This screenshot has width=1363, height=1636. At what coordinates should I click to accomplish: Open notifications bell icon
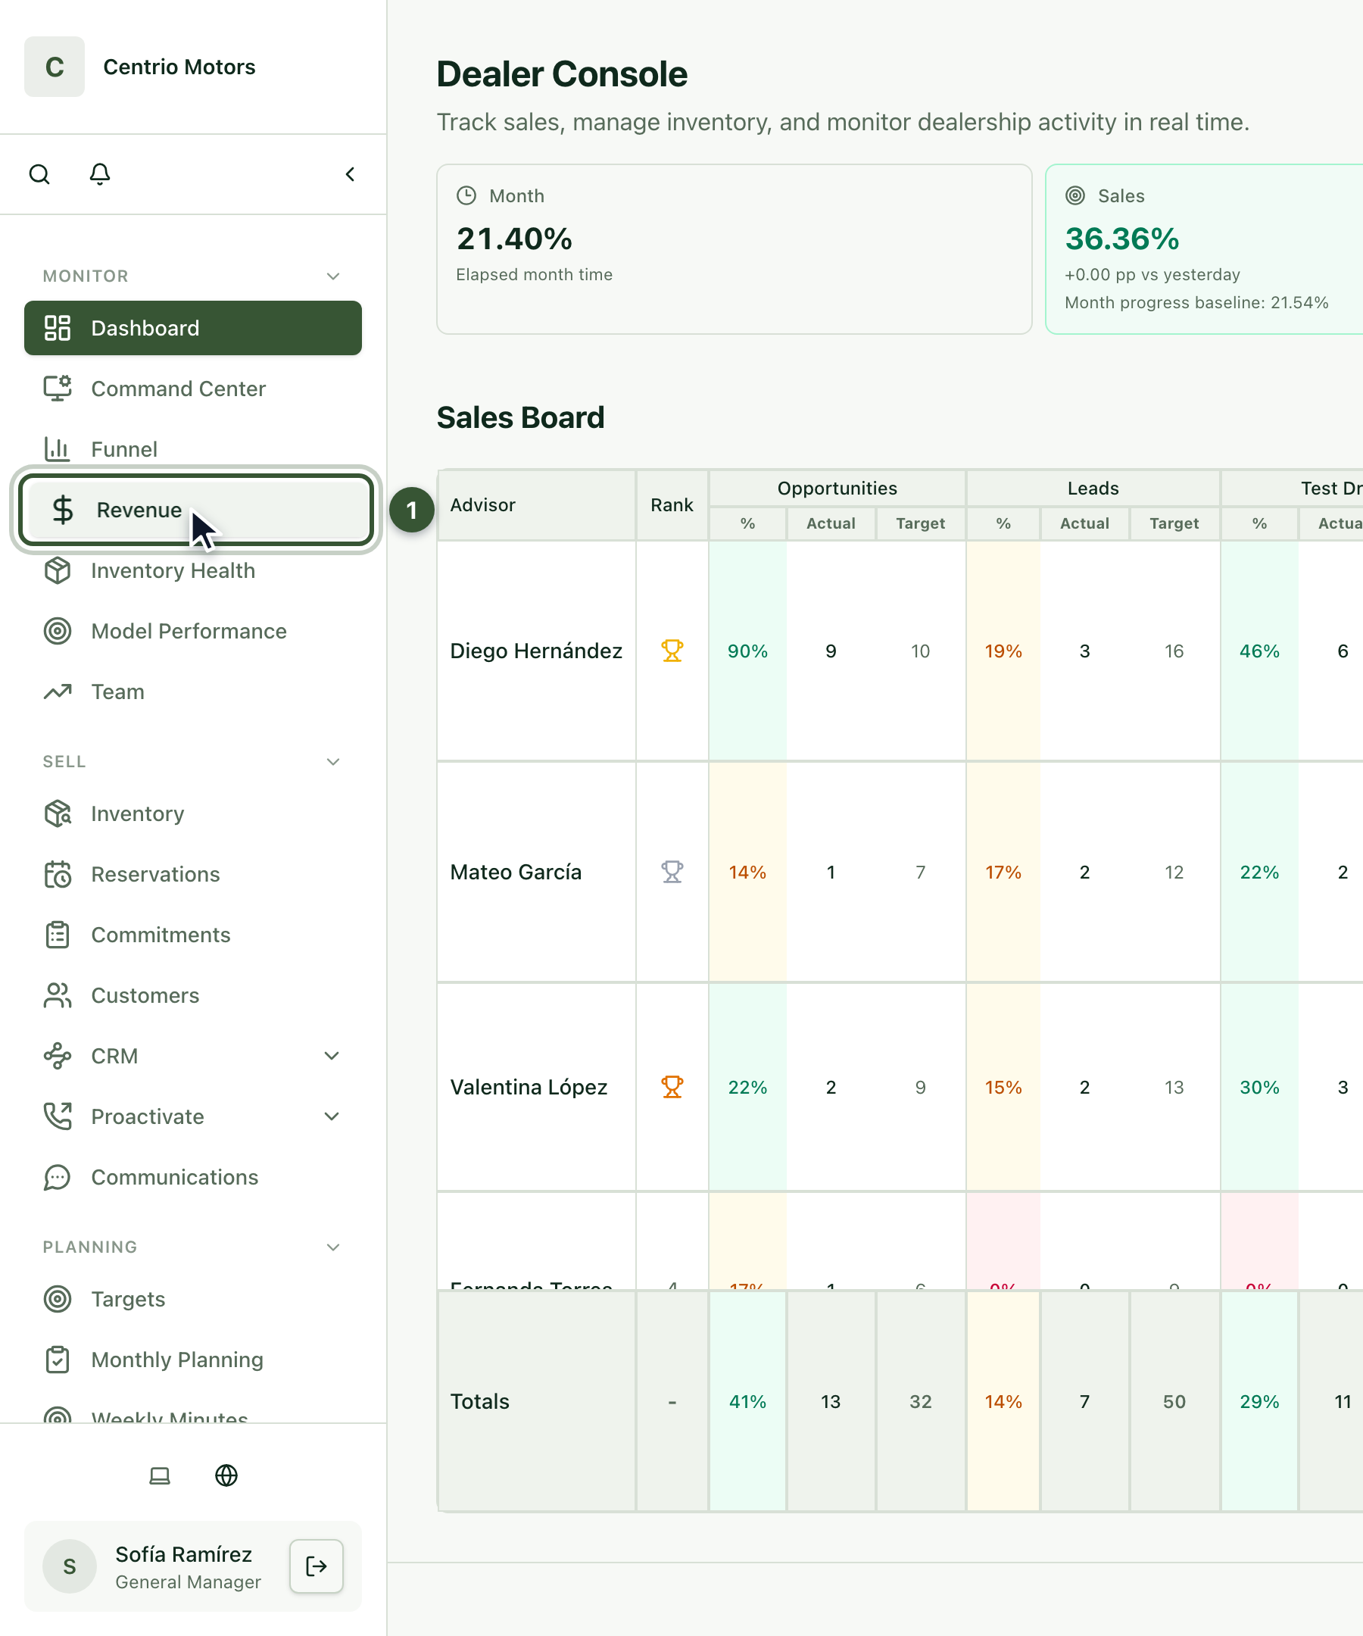[100, 173]
